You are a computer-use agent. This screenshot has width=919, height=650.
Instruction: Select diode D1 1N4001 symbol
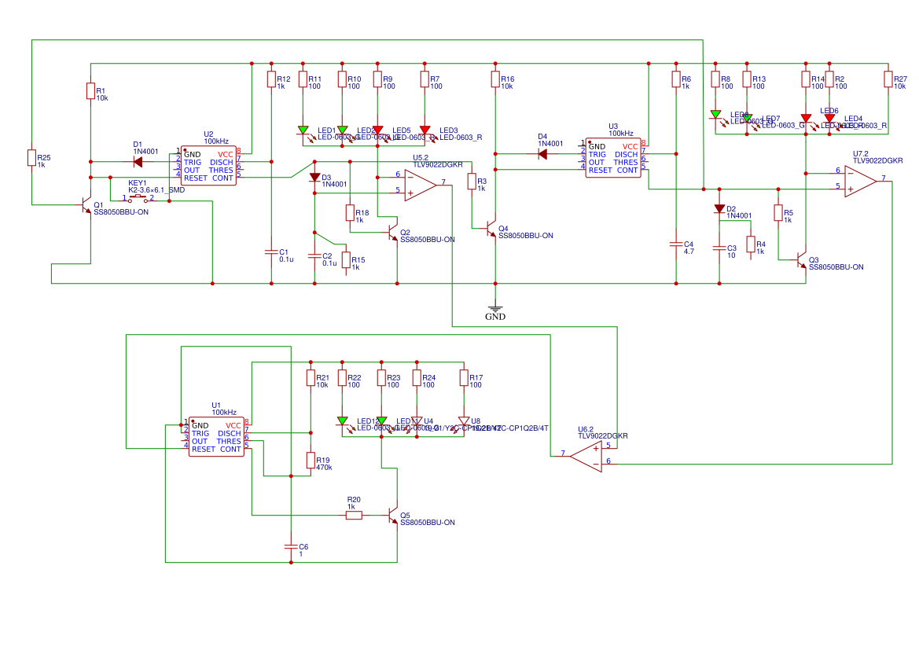tap(138, 162)
